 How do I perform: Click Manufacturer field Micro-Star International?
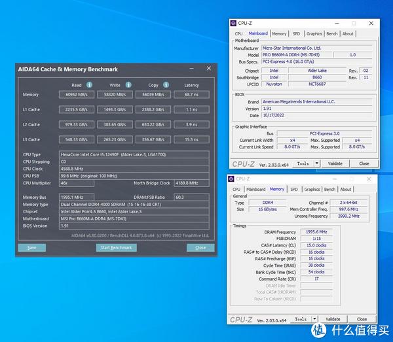(x=317, y=48)
